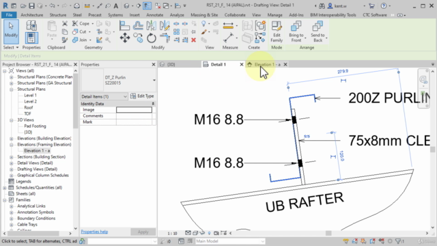Expand the Schedules/Quantities (all) node
The width and height of the screenshot is (437, 246).
(x=5, y=187)
